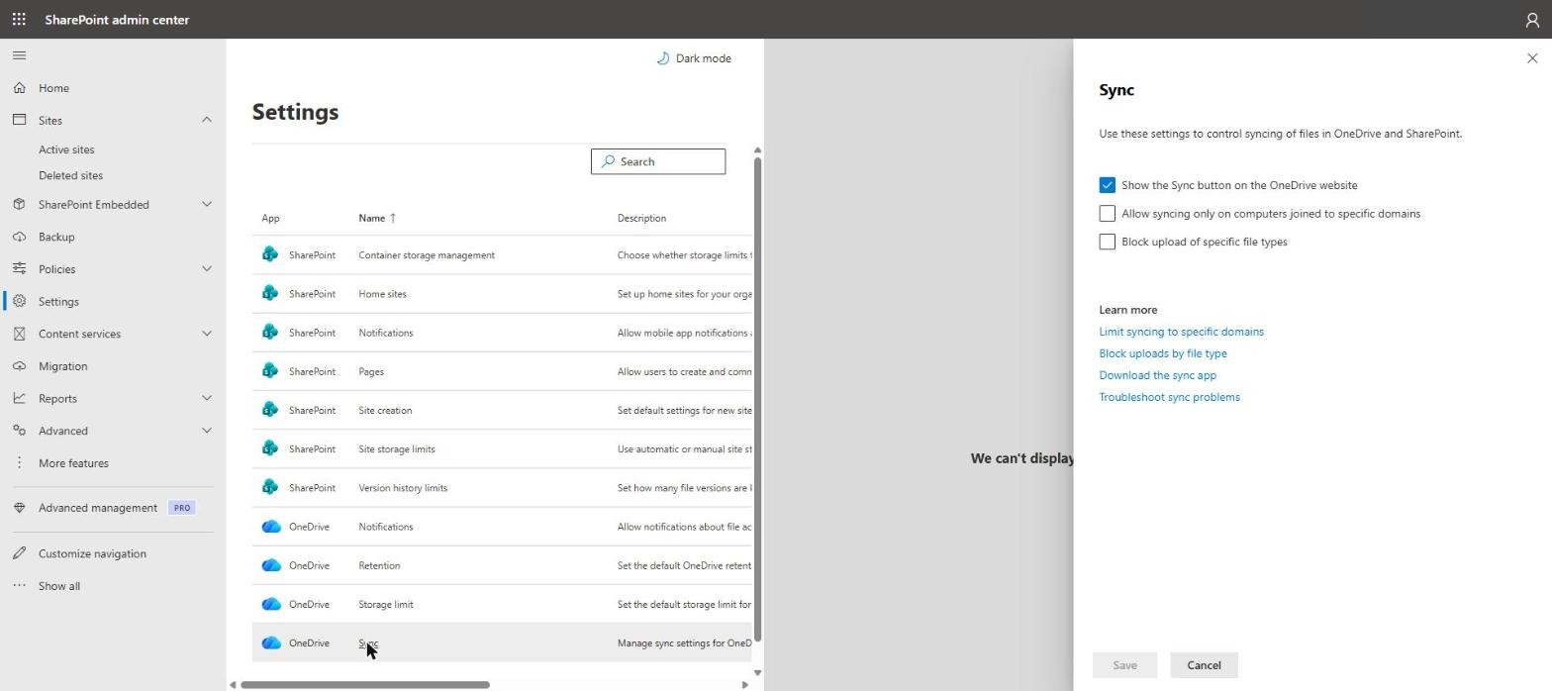Click the Content services icon
1552x691 pixels.
[19, 334]
